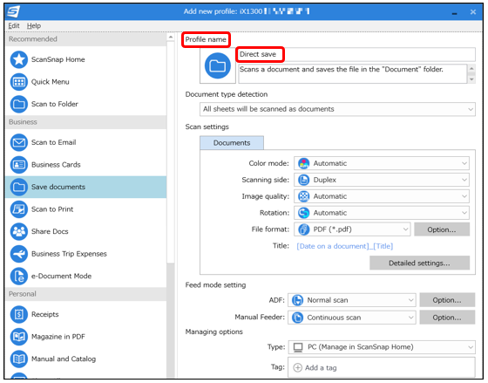Screen dimensions: 488x383
Task: Click the File format Option button
Action: [442, 229]
